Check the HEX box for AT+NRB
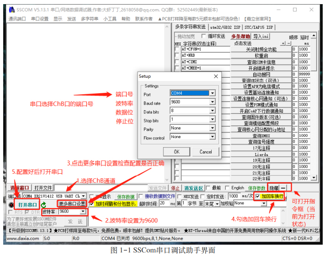The height and width of the screenshot is (257, 325). click(x=177, y=55)
